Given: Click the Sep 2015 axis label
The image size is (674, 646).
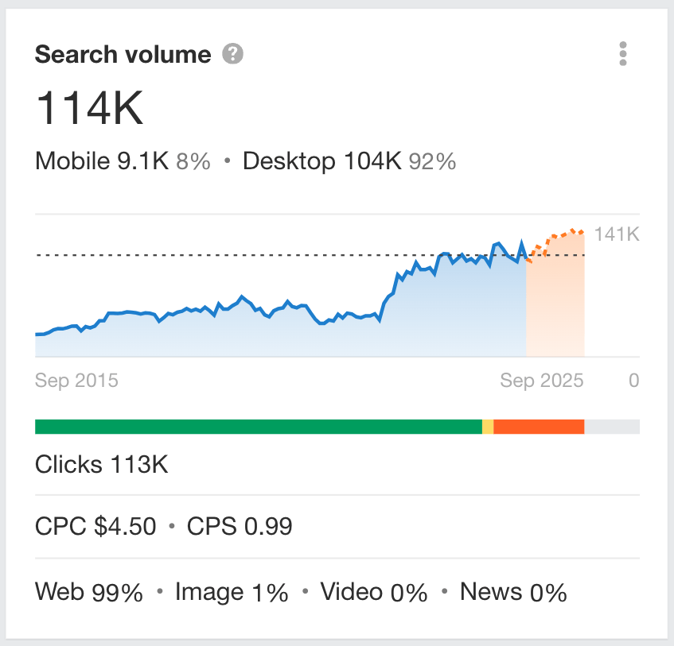Looking at the screenshot, I should tap(76, 380).
